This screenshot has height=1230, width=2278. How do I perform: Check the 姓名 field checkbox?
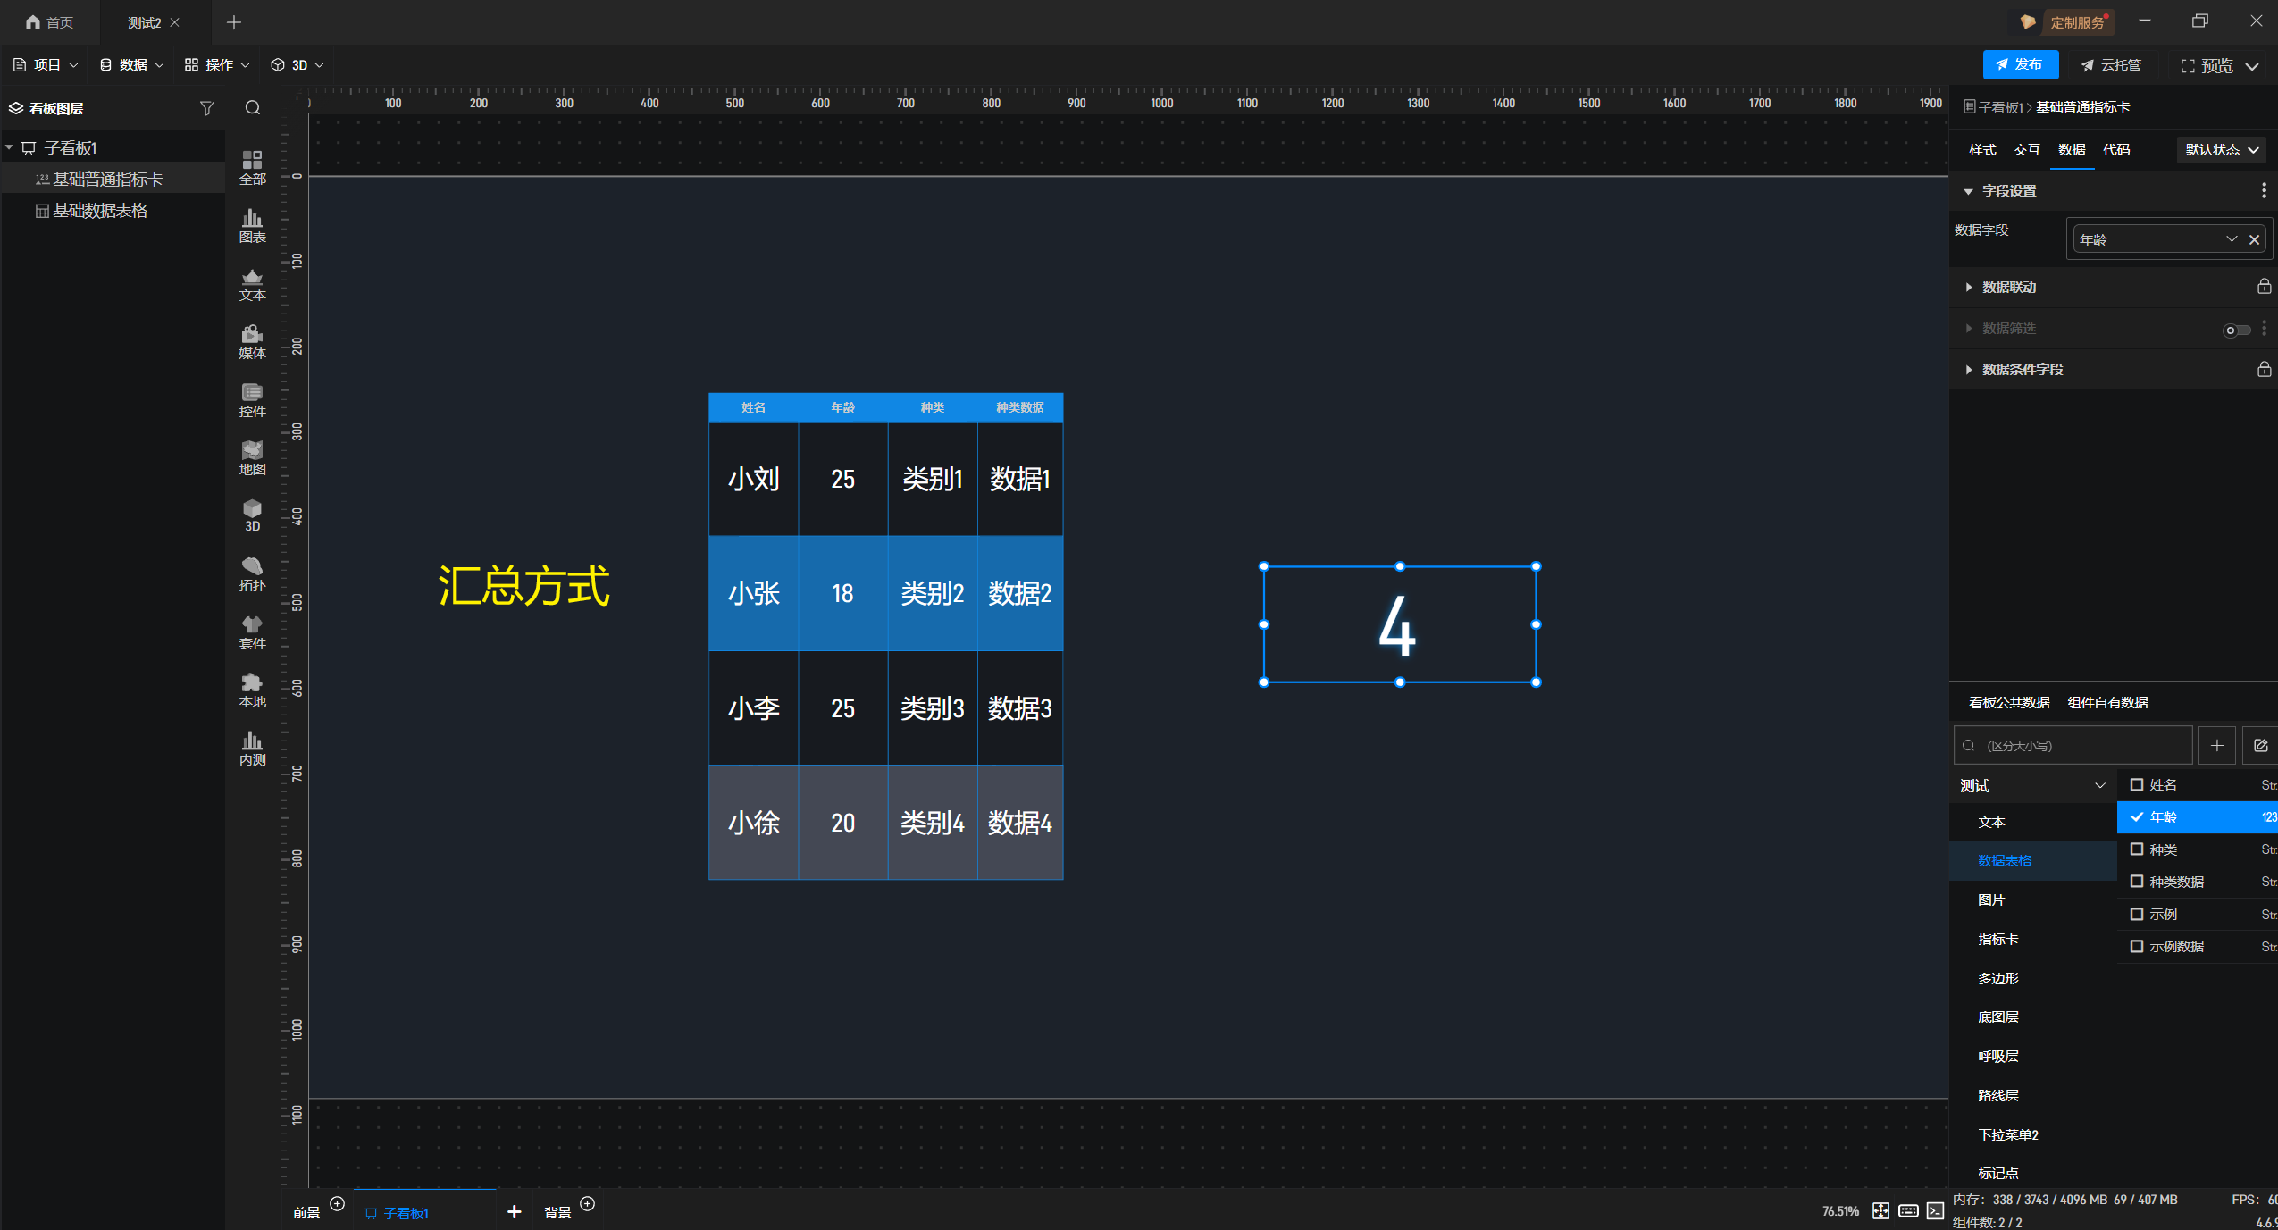coord(2137,784)
